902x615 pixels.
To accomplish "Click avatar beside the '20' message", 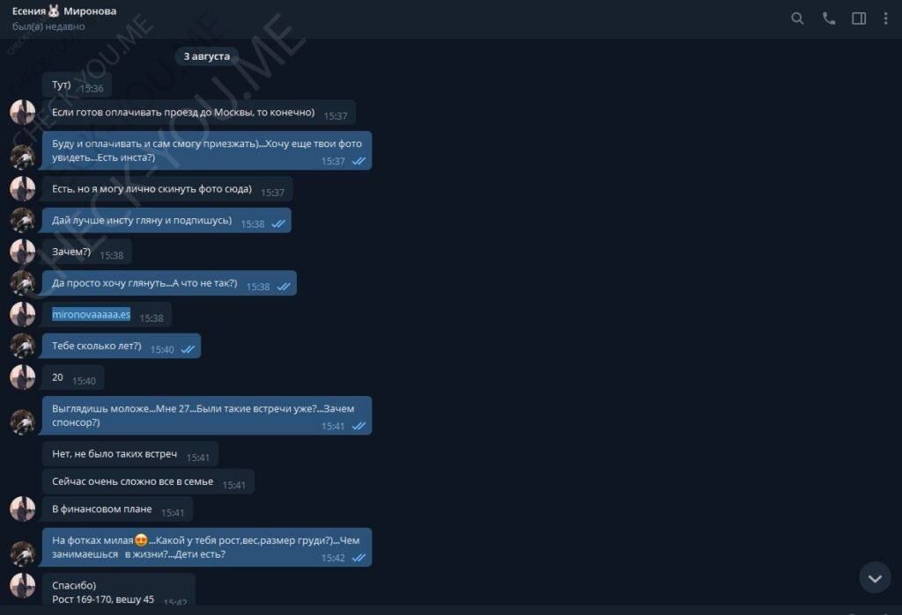I will pos(22,377).
